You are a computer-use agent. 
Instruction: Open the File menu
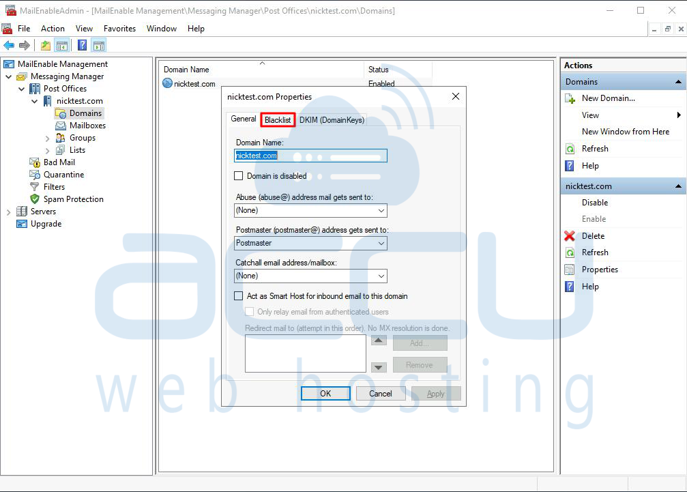(x=24, y=29)
